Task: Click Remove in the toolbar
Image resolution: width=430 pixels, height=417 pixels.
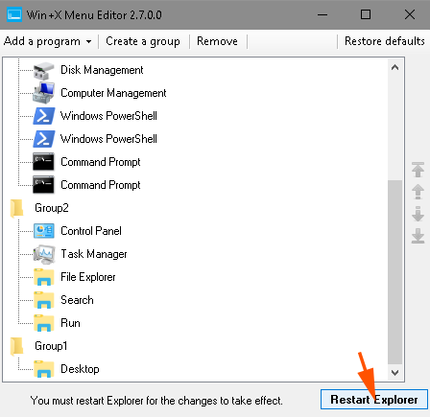Action: click(x=217, y=41)
